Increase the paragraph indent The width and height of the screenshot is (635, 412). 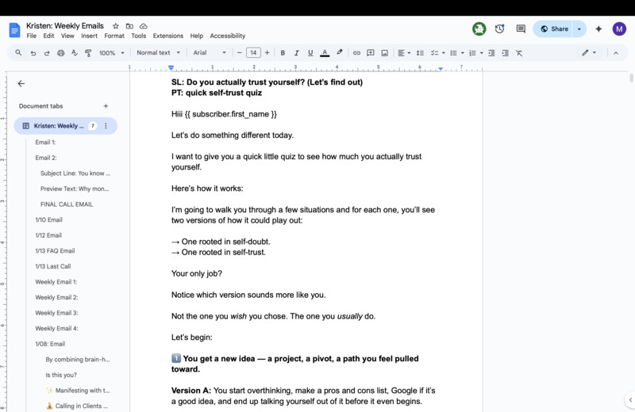click(505, 53)
